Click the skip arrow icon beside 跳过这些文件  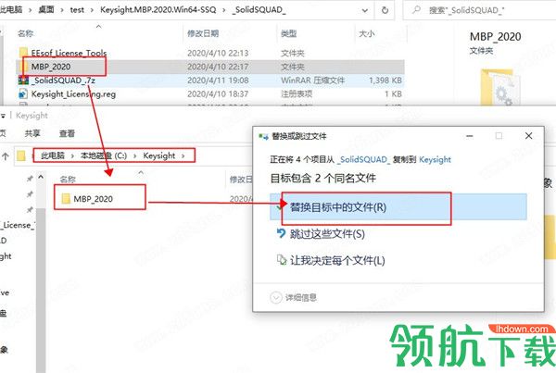tap(281, 233)
